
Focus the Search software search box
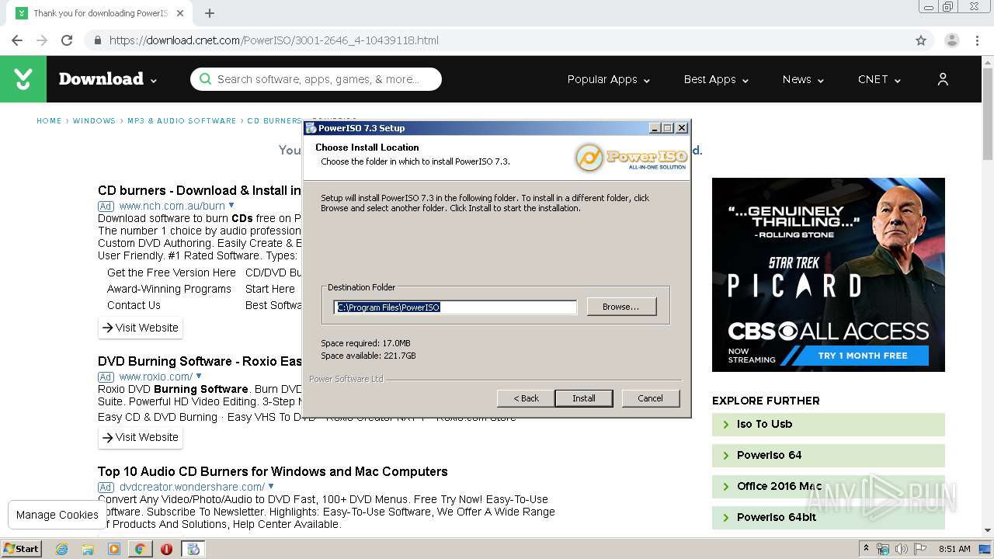click(316, 79)
